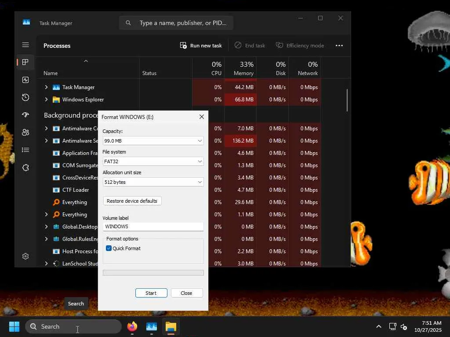Open Task Manager taskbar icon
The height and width of the screenshot is (337, 450).
152,326
